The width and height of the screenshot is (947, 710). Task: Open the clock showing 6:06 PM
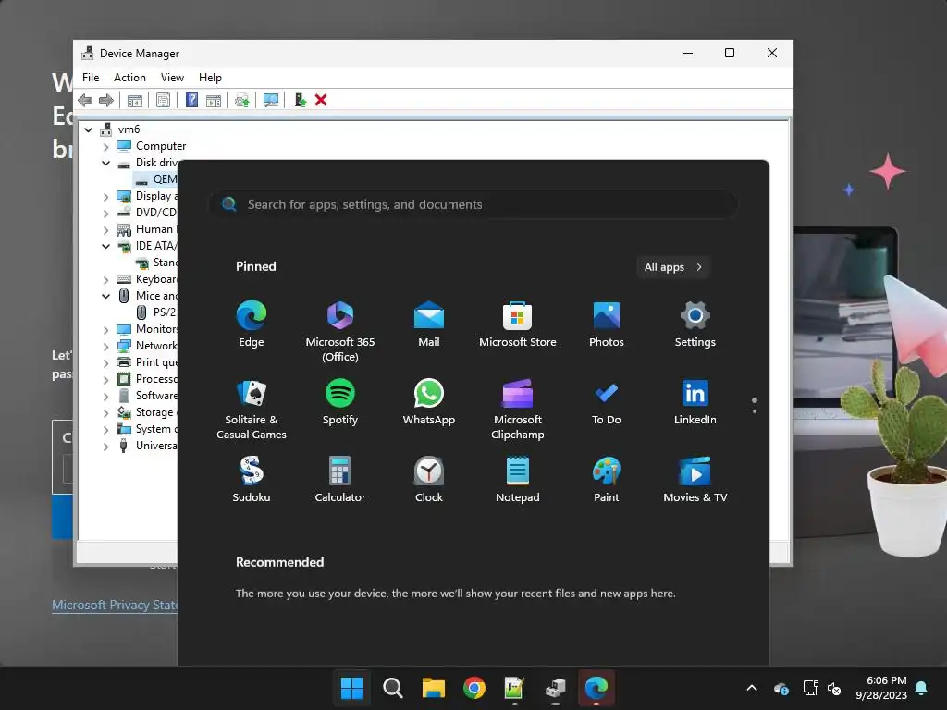(881, 688)
